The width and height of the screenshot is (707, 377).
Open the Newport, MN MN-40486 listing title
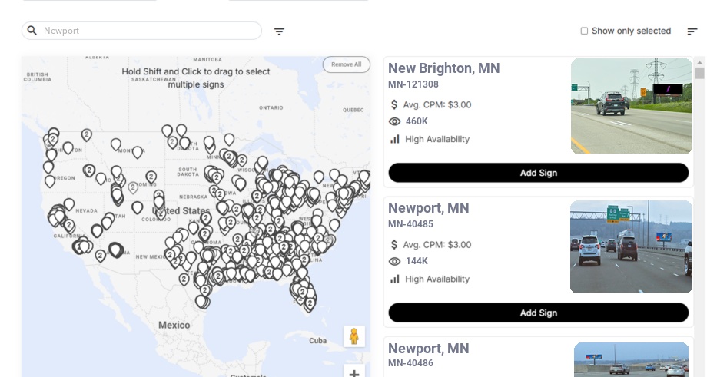pos(428,349)
